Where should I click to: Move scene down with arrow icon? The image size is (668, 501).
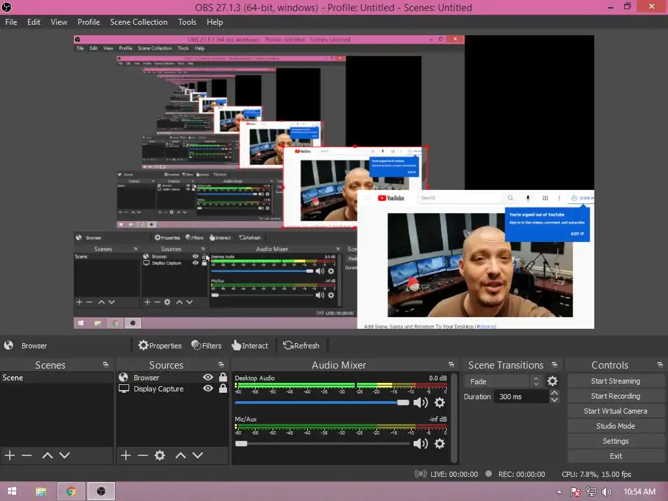(x=65, y=455)
